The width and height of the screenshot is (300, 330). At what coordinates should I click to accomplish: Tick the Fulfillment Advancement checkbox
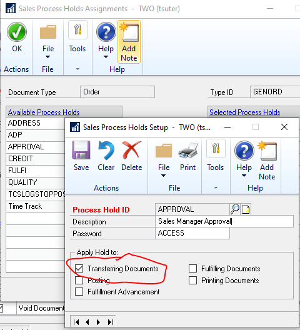(79, 292)
